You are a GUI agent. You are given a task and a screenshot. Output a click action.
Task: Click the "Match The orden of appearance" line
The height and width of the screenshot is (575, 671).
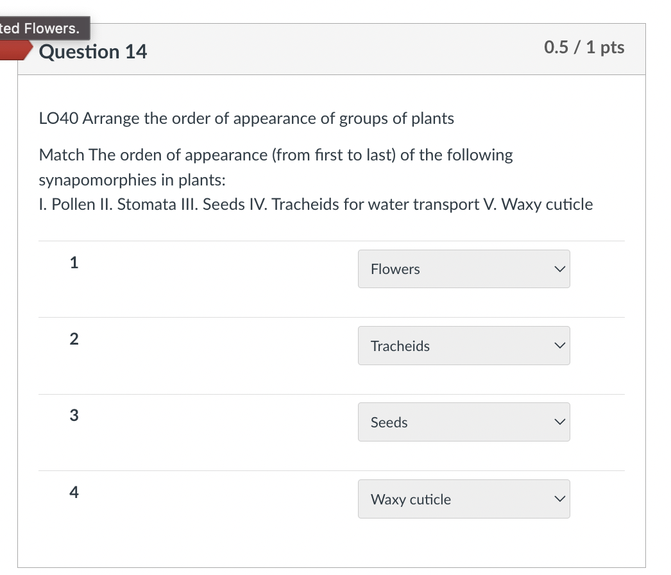[276, 155]
